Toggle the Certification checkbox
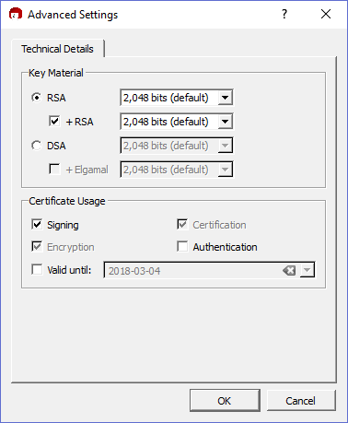 point(182,225)
